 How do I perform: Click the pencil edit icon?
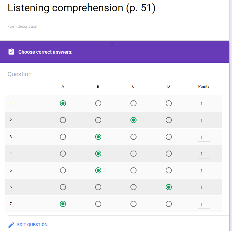11,225
